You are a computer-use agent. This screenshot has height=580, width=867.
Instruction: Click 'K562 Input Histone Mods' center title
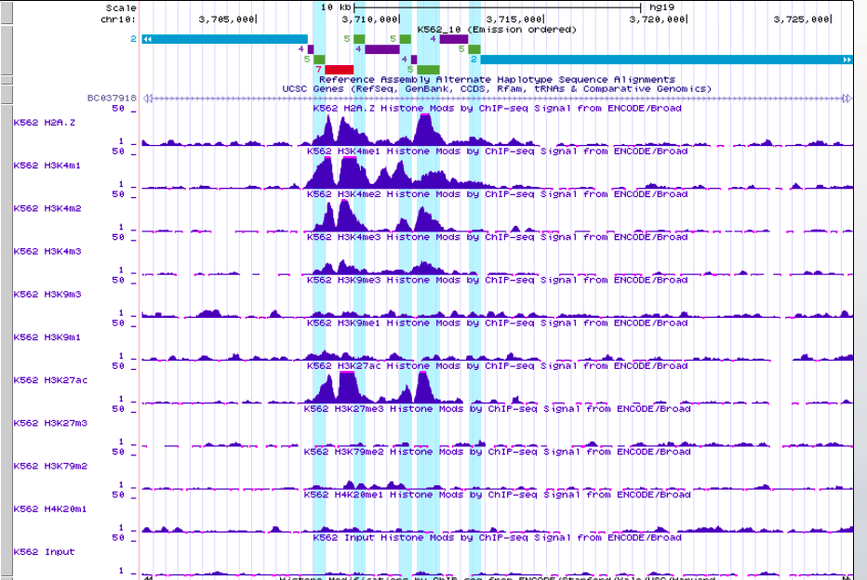(x=497, y=538)
